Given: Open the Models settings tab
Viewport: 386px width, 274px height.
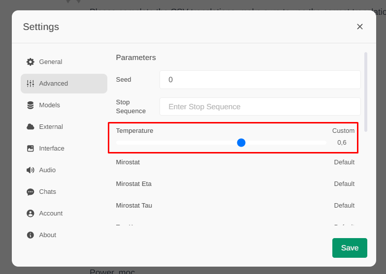Looking at the screenshot, I should coord(49,105).
